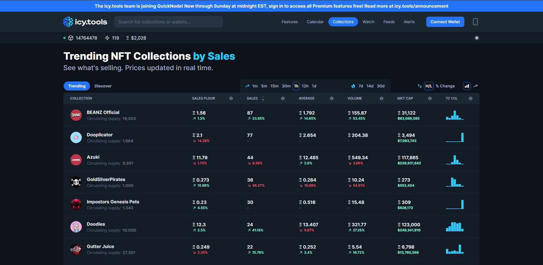This screenshot has height=265, width=543.
Task: Open the Collections nav item
Action: (x=343, y=22)
